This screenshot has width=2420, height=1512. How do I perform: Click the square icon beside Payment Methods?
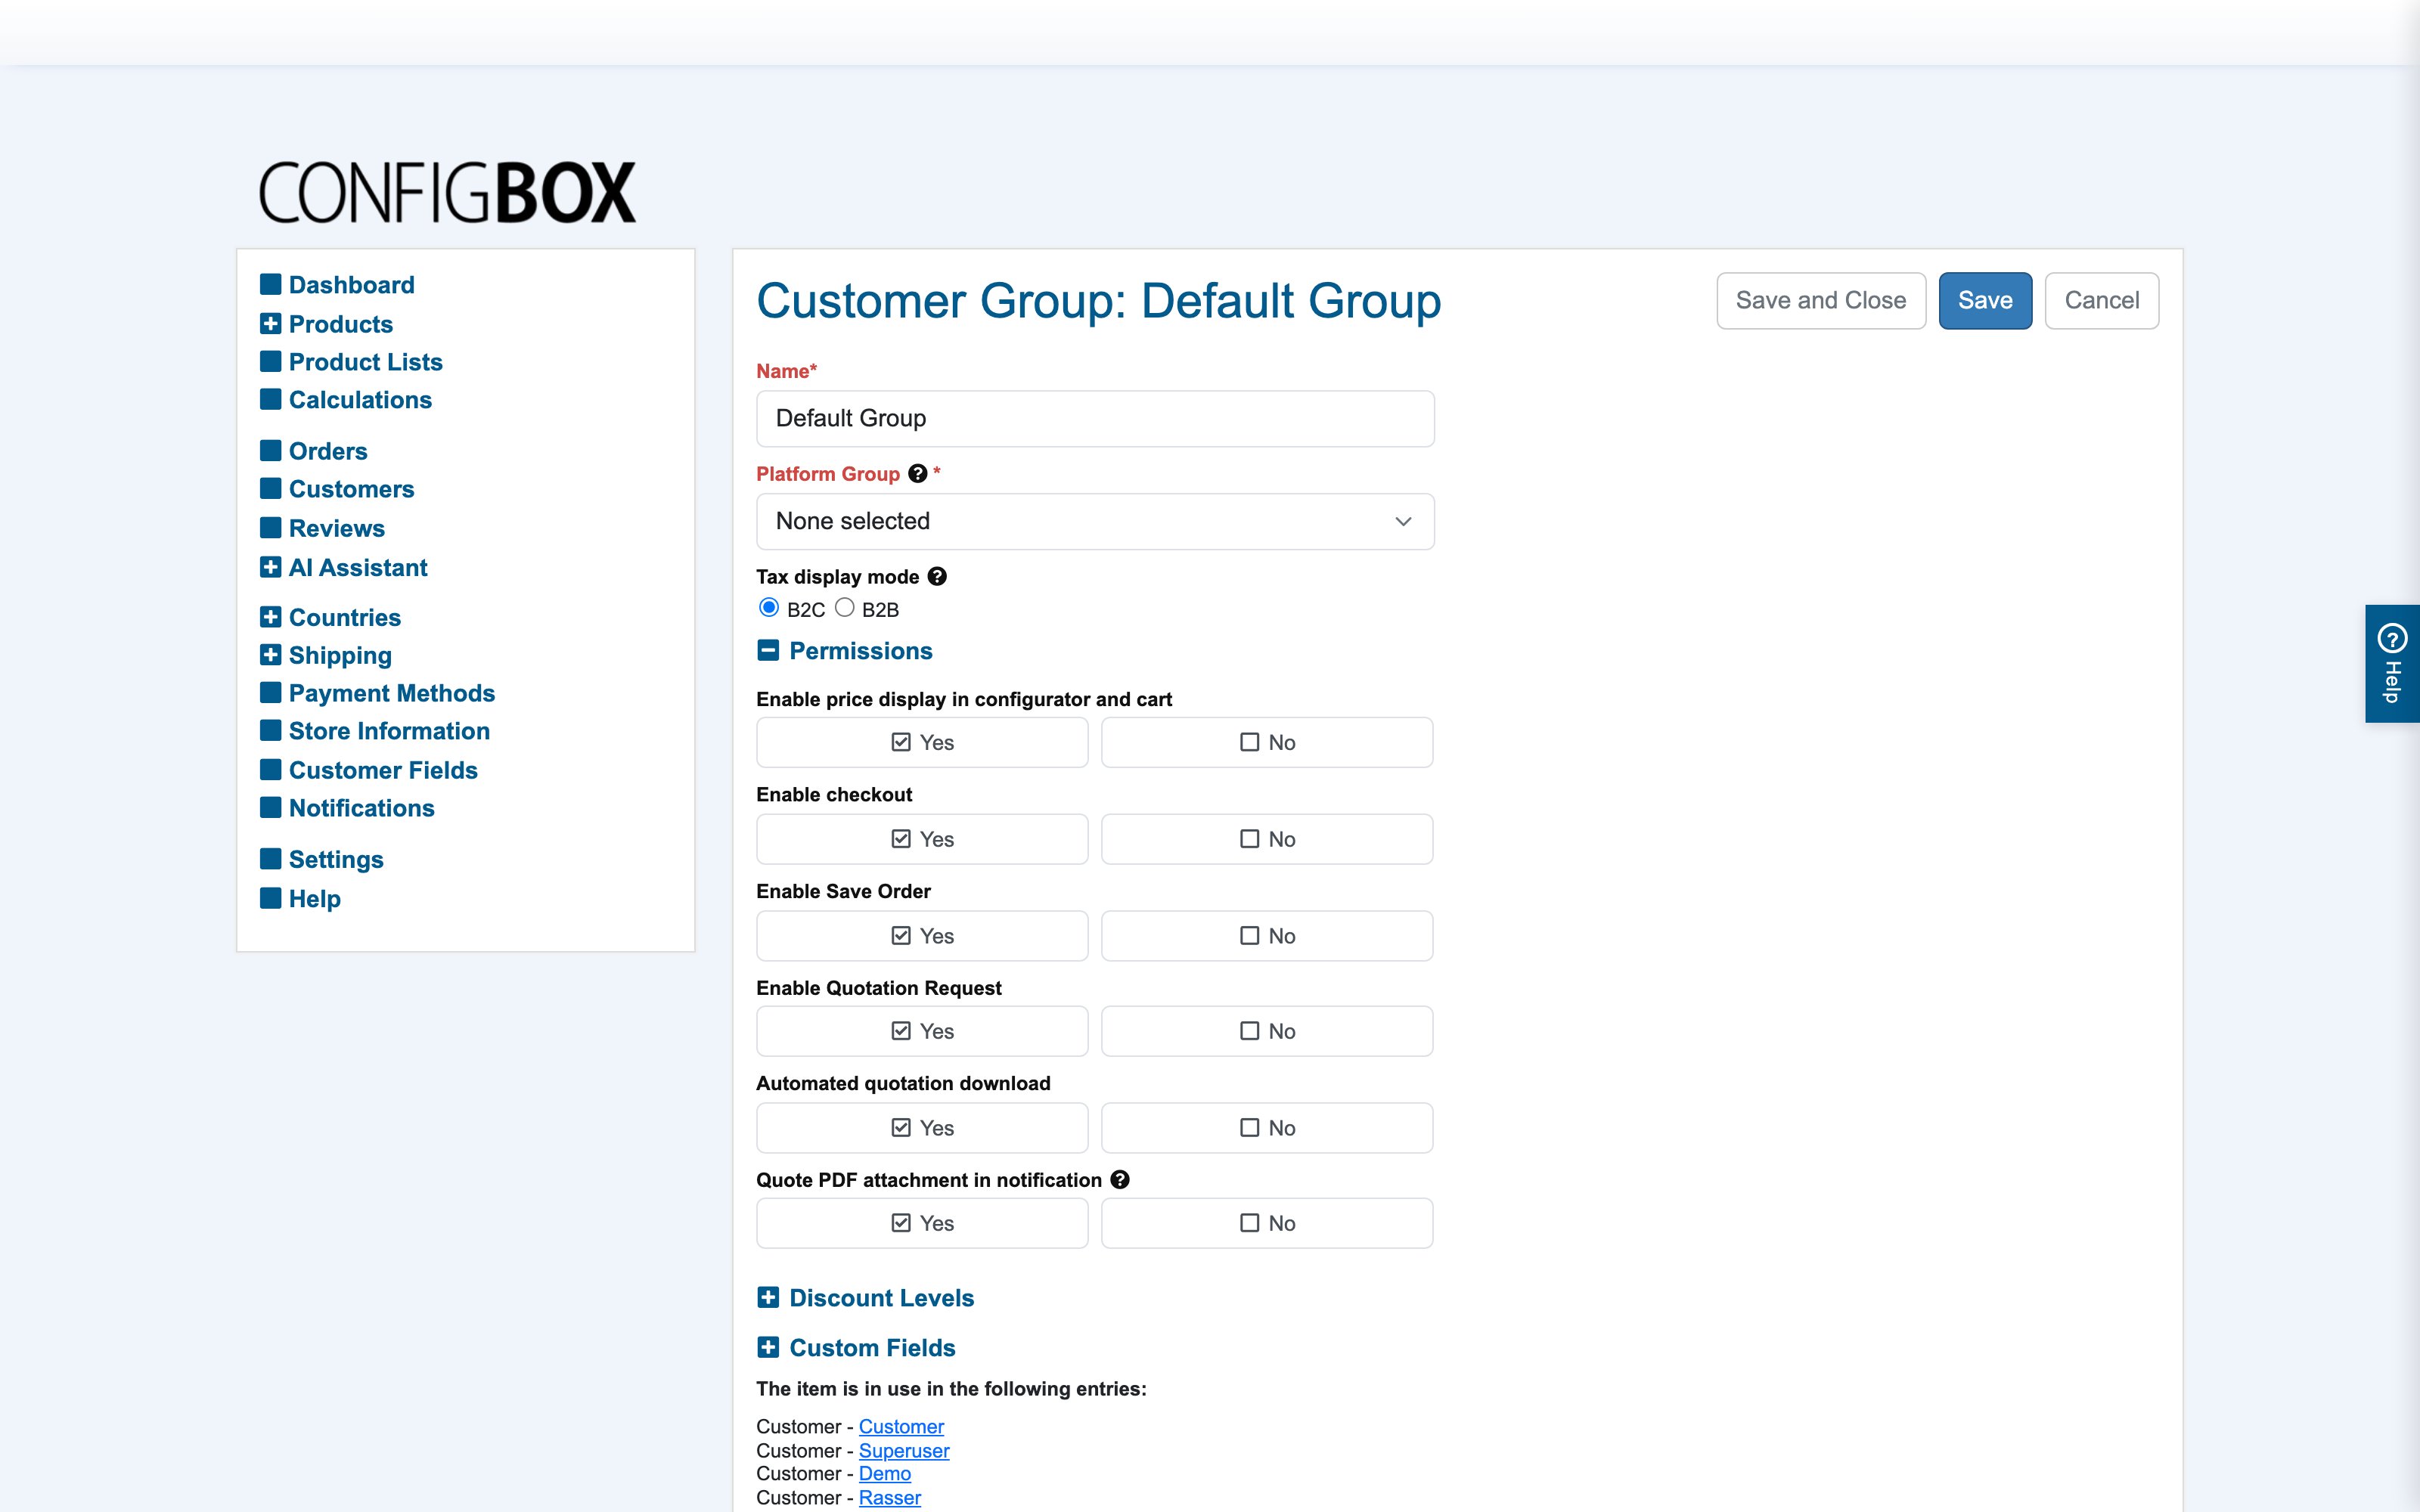pos(270,693)
